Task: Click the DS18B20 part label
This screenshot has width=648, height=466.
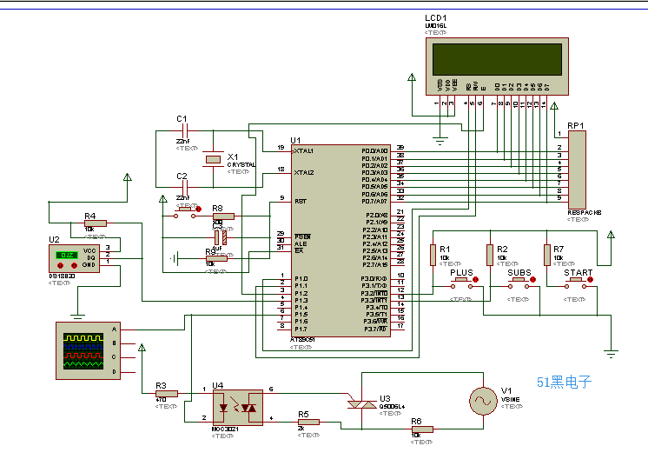Action: 62,276
